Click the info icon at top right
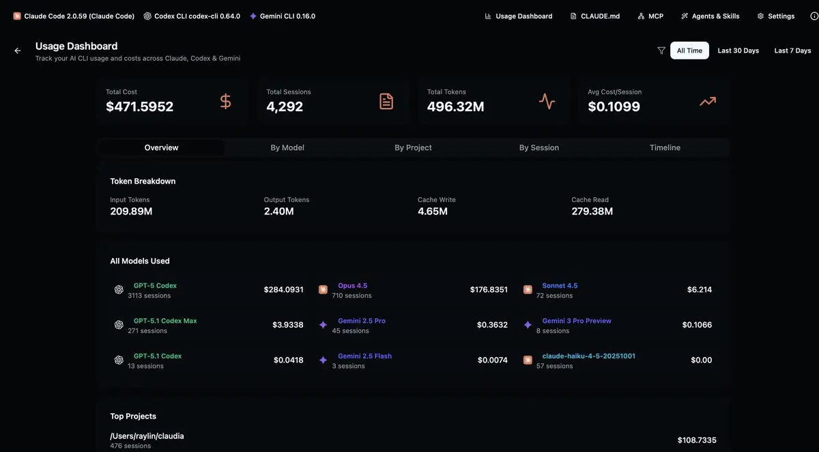The width and height of the screenshot is (819, 452). pos(814,16)
